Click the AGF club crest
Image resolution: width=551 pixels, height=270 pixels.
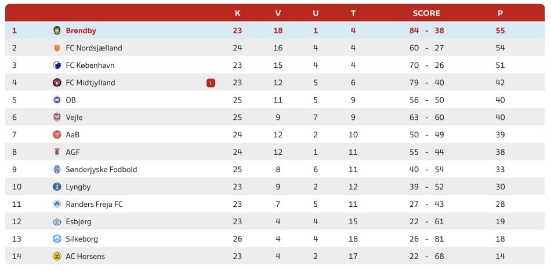point(57,152)
